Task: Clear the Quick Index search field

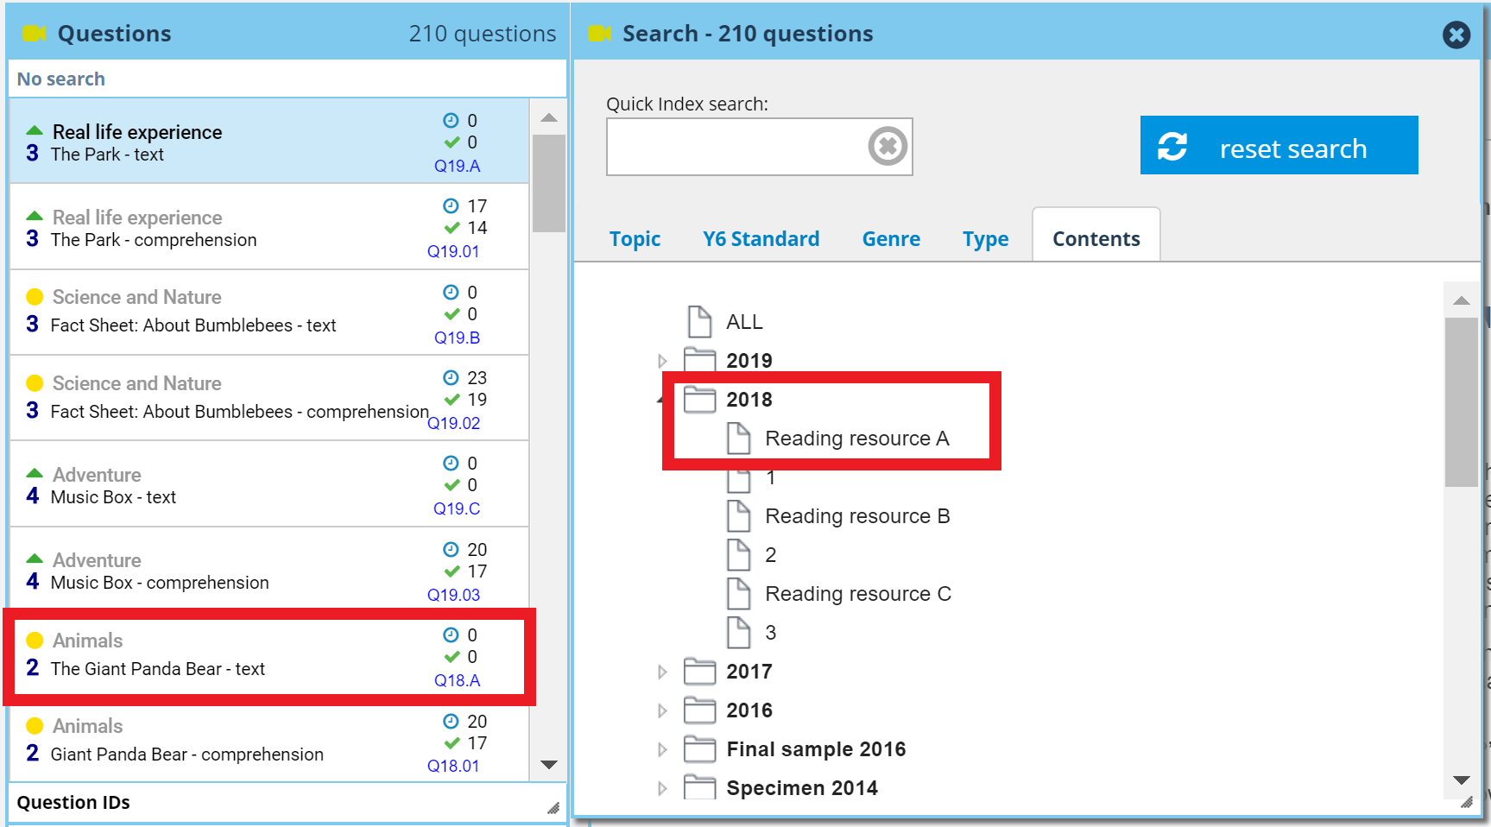Action: click(887, 146)
